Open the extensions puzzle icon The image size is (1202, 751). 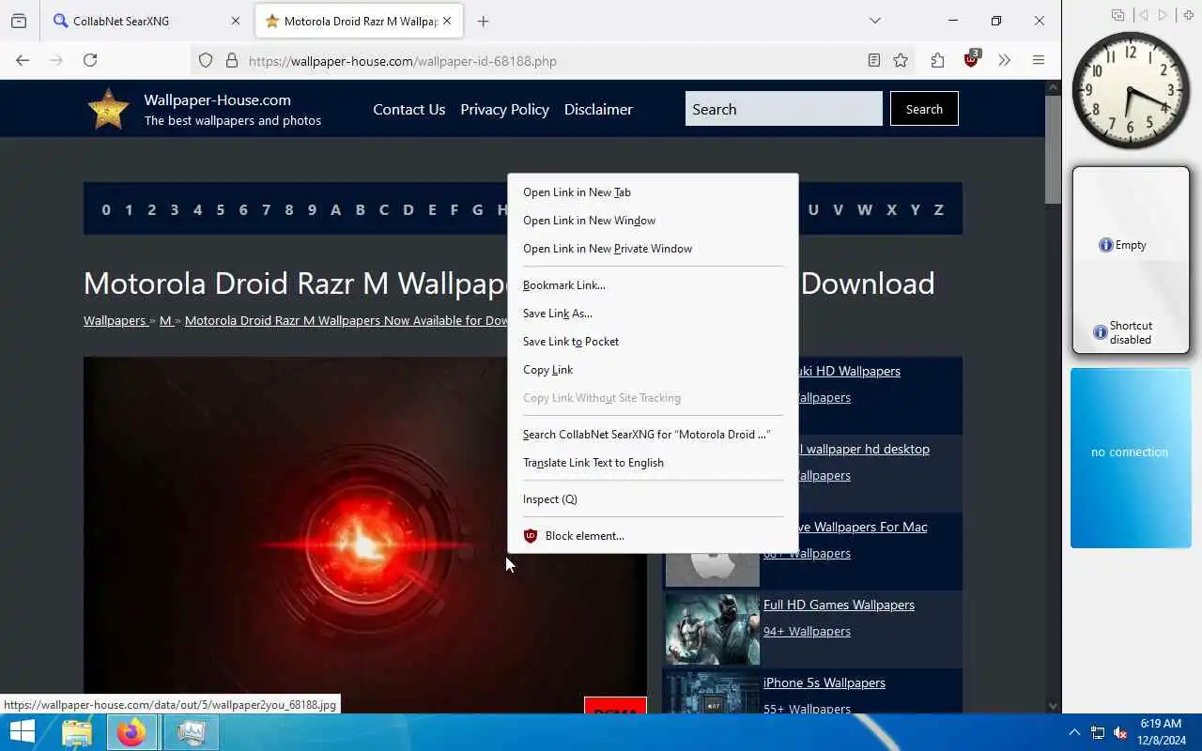click(x=937, y=60)
